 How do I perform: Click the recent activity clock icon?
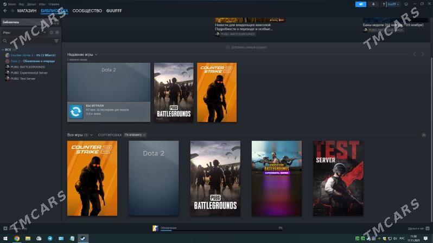52,32
